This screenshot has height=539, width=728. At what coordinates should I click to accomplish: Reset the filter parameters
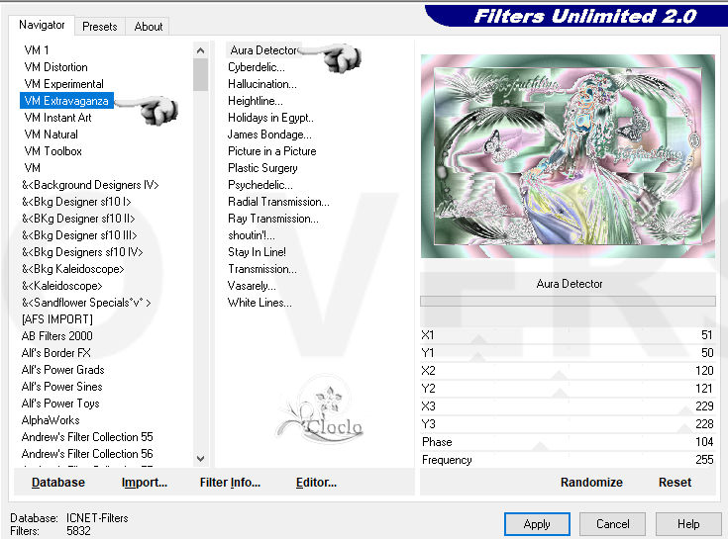click(x=676, y=483)
